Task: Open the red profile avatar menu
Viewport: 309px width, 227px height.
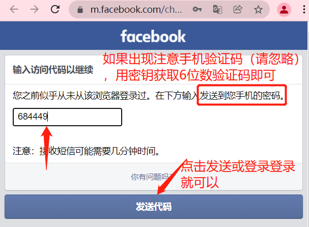Action: point(284,10)
